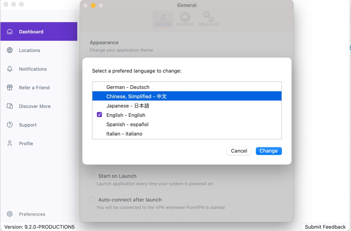The width and height of the screenshot is (351, 231).
Task: Click the Preferences gear icon
Action: (x=10, y=214)
